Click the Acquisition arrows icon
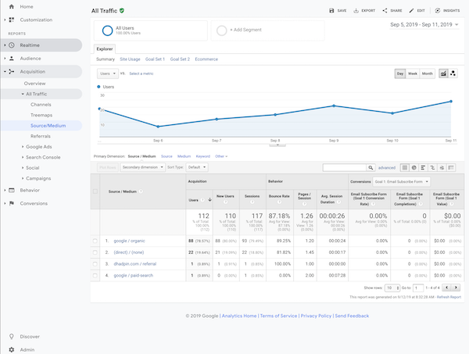This screenshot has width=469, height=354. [x=12, y=71]
